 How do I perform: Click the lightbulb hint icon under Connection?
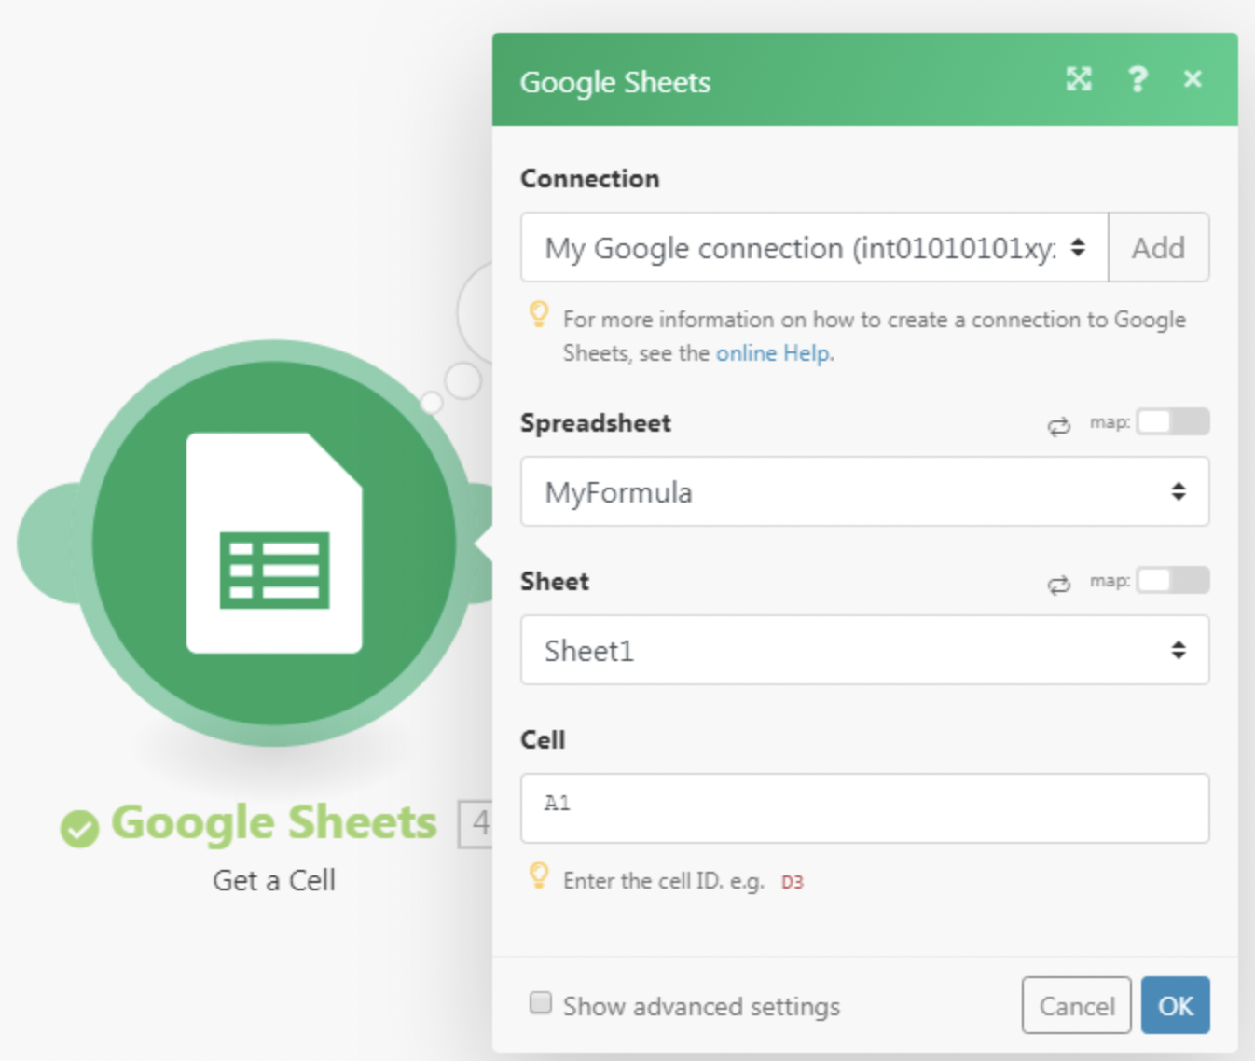(x=539, y=314)
